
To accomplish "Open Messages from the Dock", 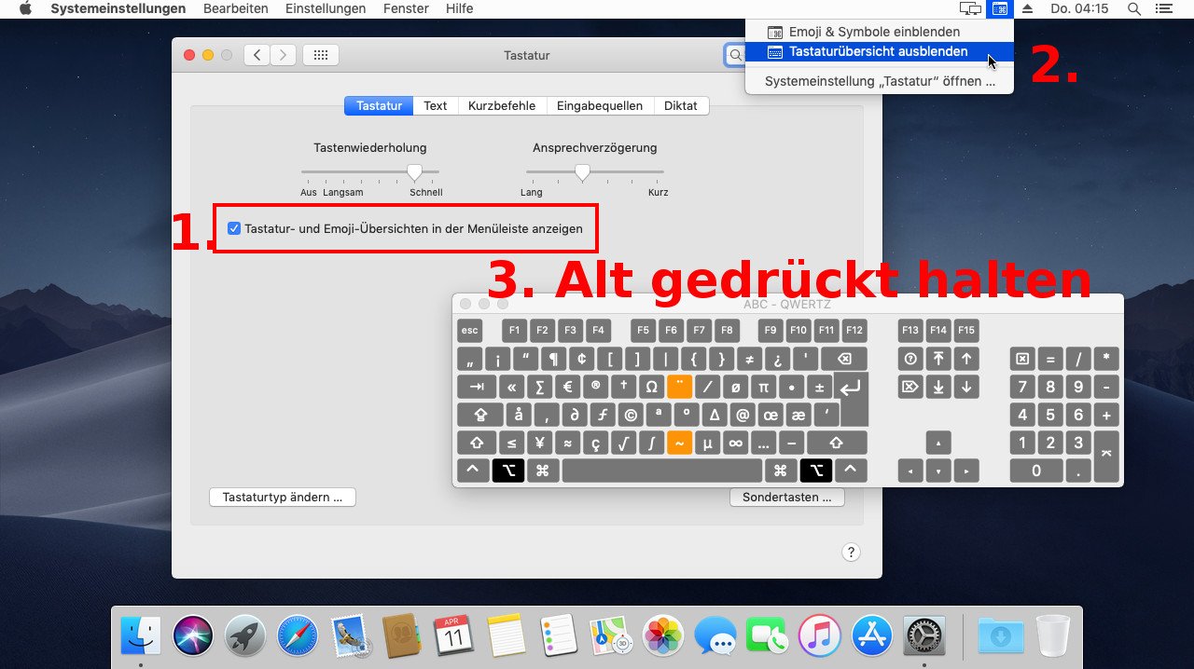I will coord(715,636).
